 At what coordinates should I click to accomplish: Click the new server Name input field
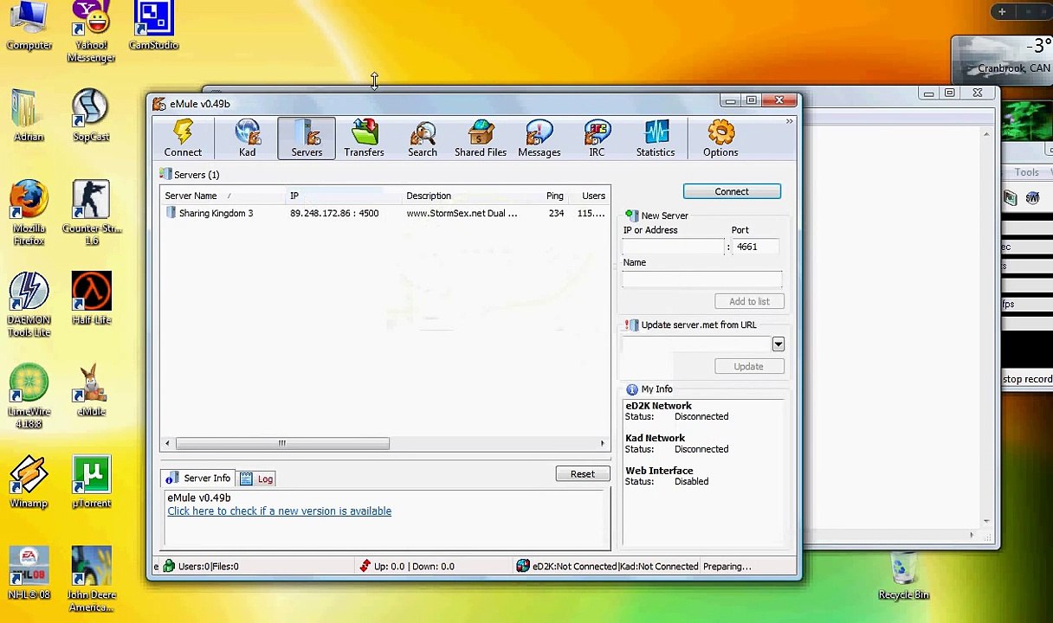coord(701,279)
